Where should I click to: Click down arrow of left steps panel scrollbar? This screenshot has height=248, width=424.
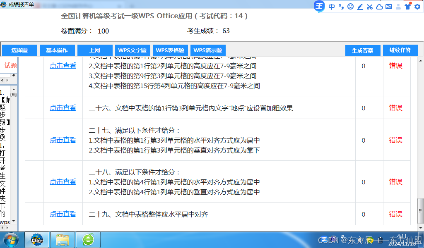point(14,221)
